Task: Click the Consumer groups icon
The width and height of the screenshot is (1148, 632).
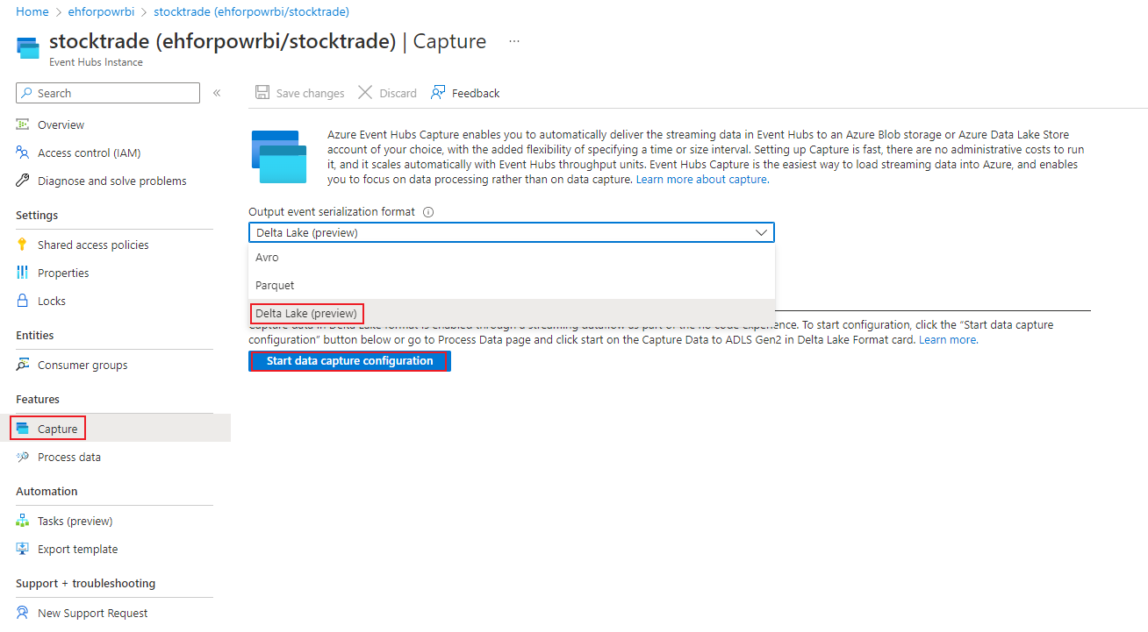Action: point(23,365)
